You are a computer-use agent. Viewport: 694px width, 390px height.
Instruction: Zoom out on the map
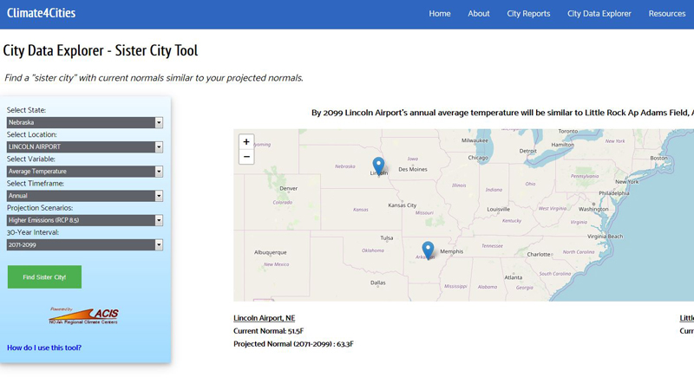[246, 157]
